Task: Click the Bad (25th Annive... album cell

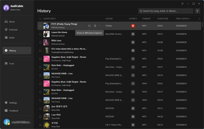Action: 114,34
